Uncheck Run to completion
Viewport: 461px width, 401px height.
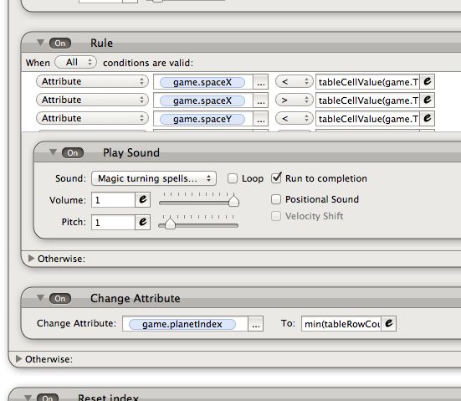pyautogui.click(x=276, y=177)
